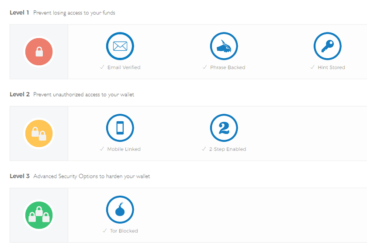The height and width of the screenshot is (243, 367).
Task: Click the red single-padlock Level 1 badge
Action: [x=39, y=52]
